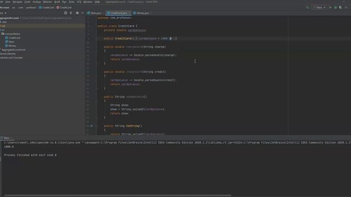This screenshot has height=197, width=351.
Task: Open the Build menu
Action: [57, 2]
